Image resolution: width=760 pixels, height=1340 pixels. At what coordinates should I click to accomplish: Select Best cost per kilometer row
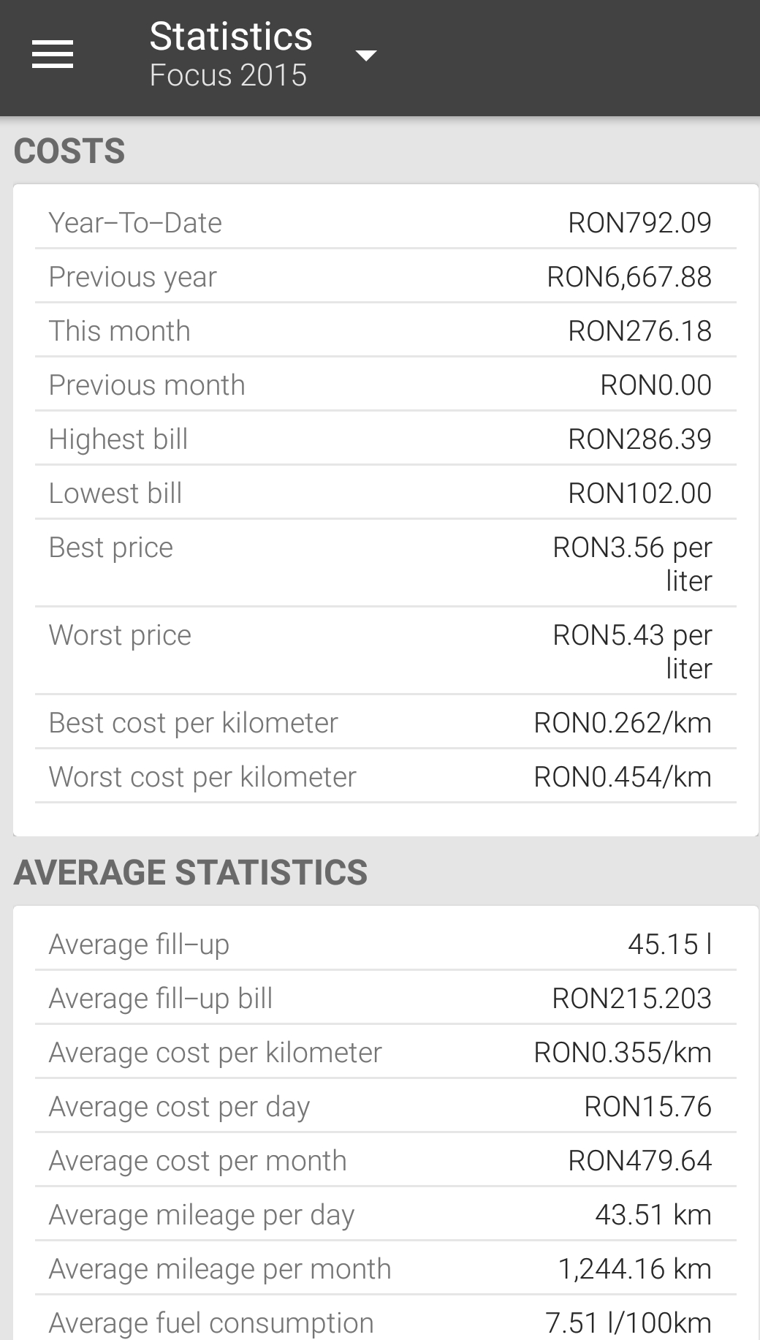[385, 722]
